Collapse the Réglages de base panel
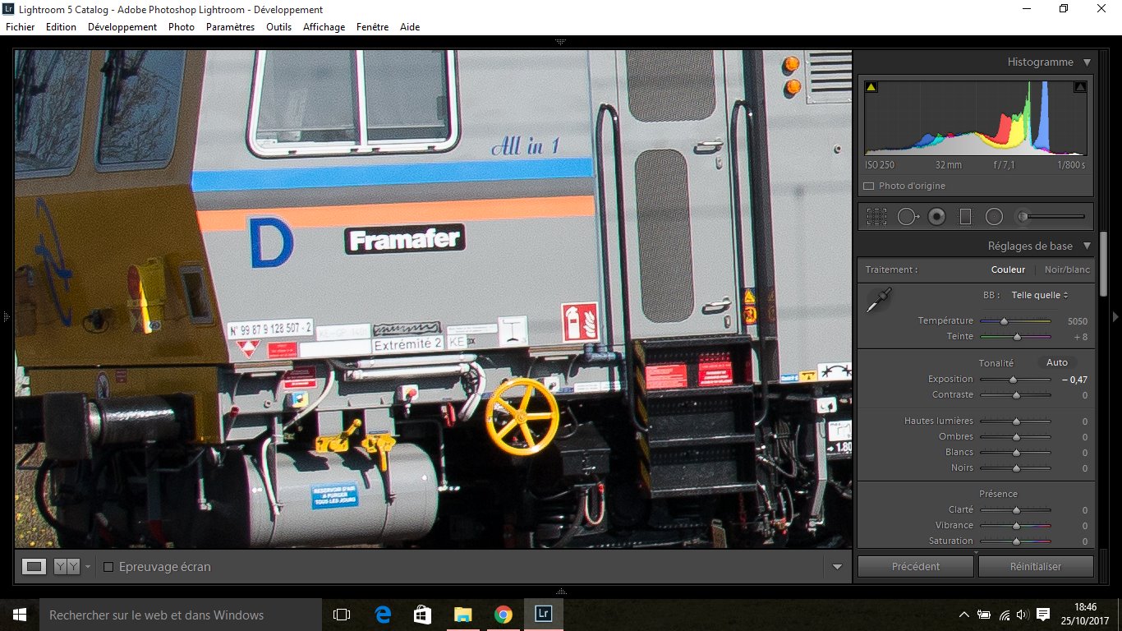 1087,246
